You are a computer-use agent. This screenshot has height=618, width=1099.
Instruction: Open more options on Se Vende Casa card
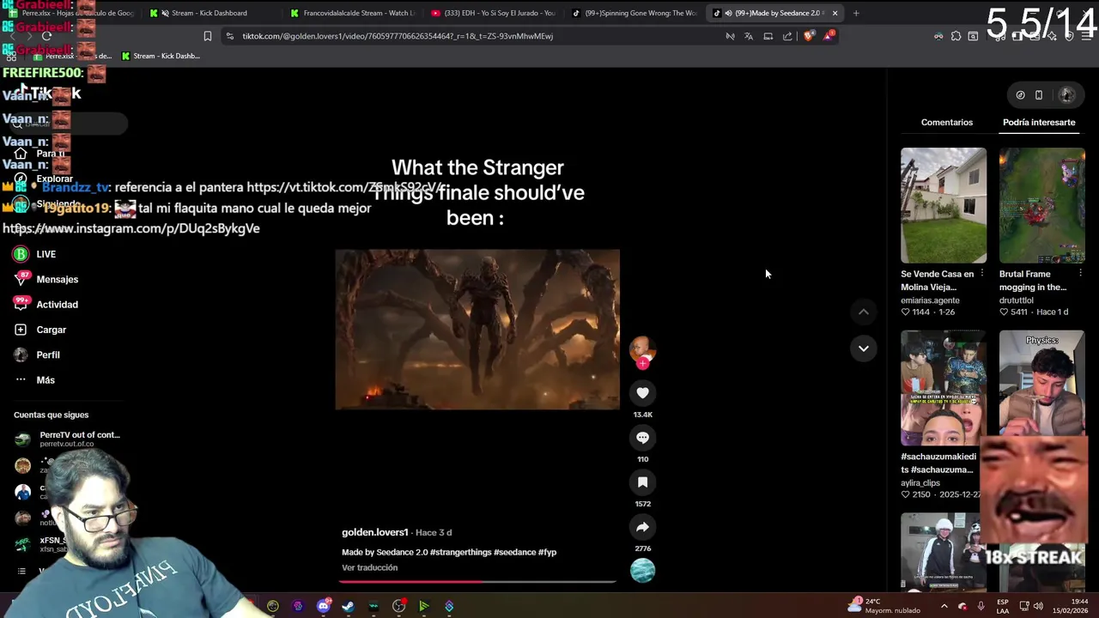[981, 274]
